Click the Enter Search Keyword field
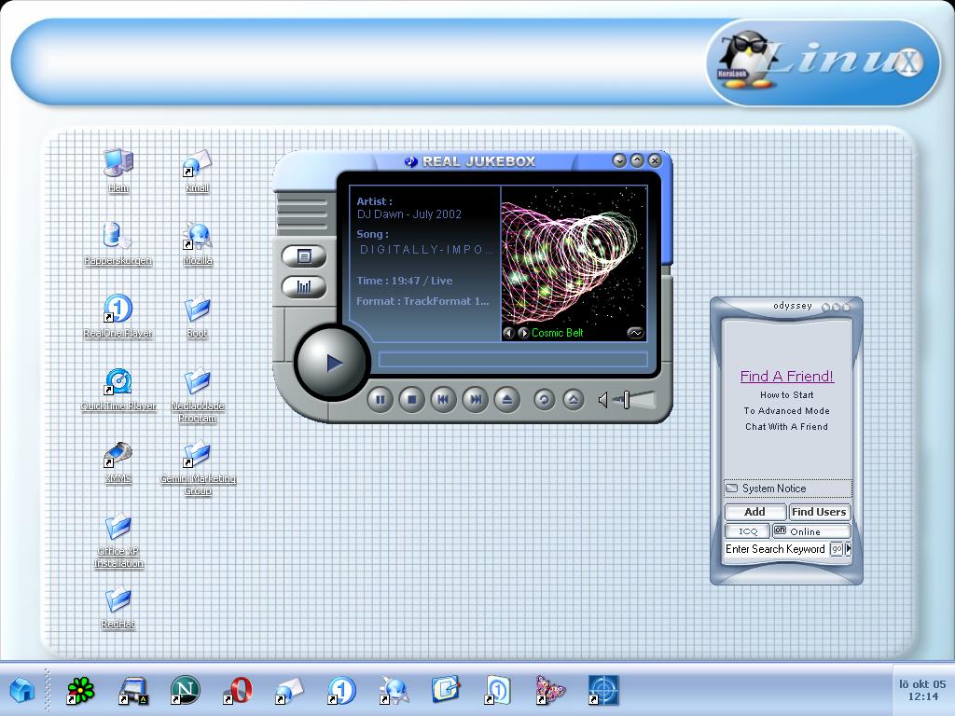The image size is (955, 716). pos(776,549)
